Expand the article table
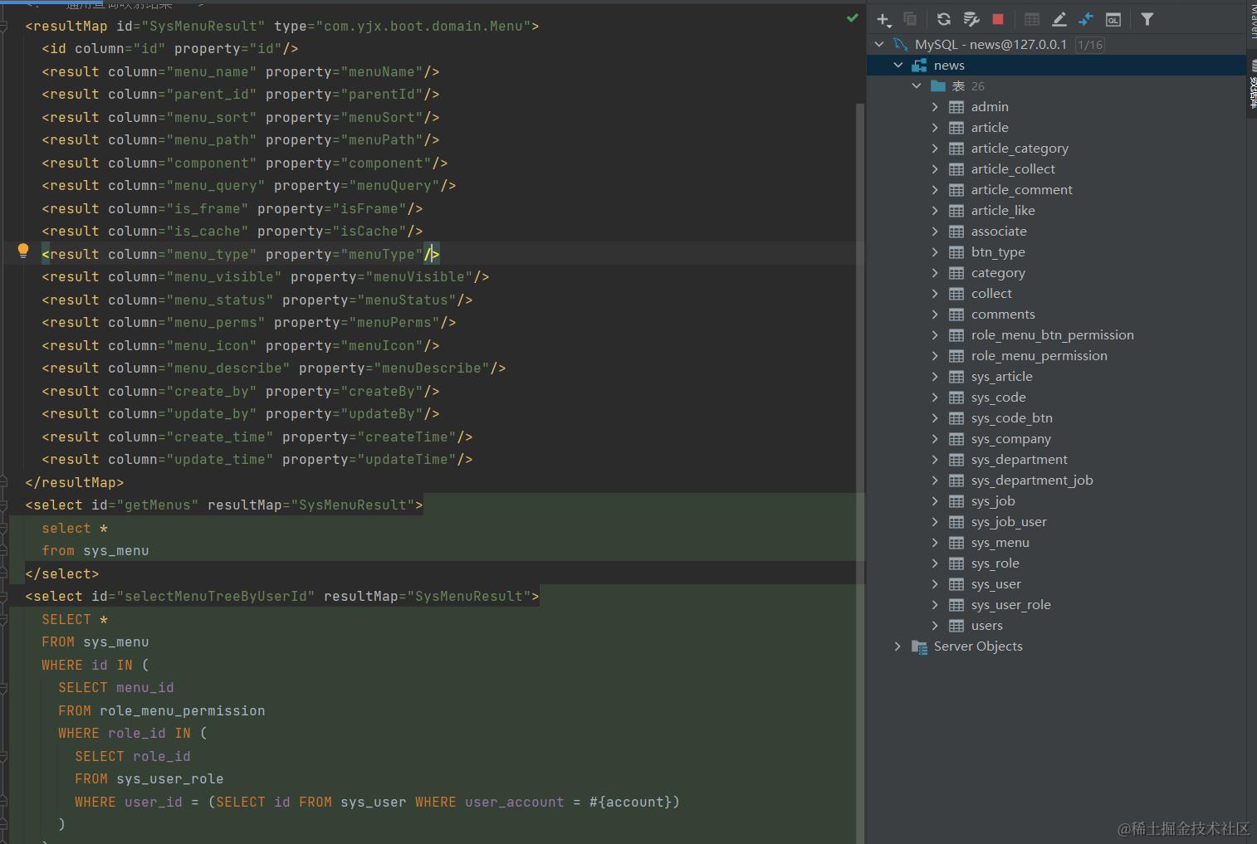 (x=935, y=128)
